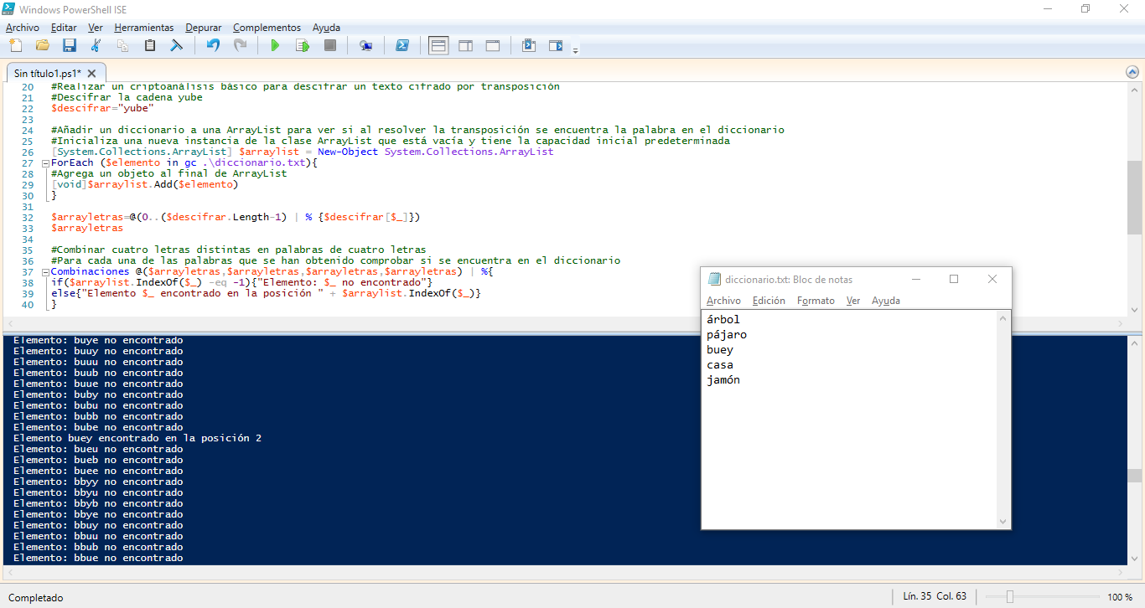The height and width of the screenshot is (608, 1145).
Task: Click the word jamón in Notepad
Action: [x=723, y=380]
